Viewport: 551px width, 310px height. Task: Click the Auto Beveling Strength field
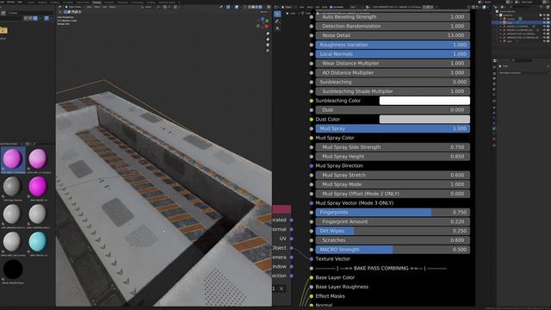tap(393, 17)
